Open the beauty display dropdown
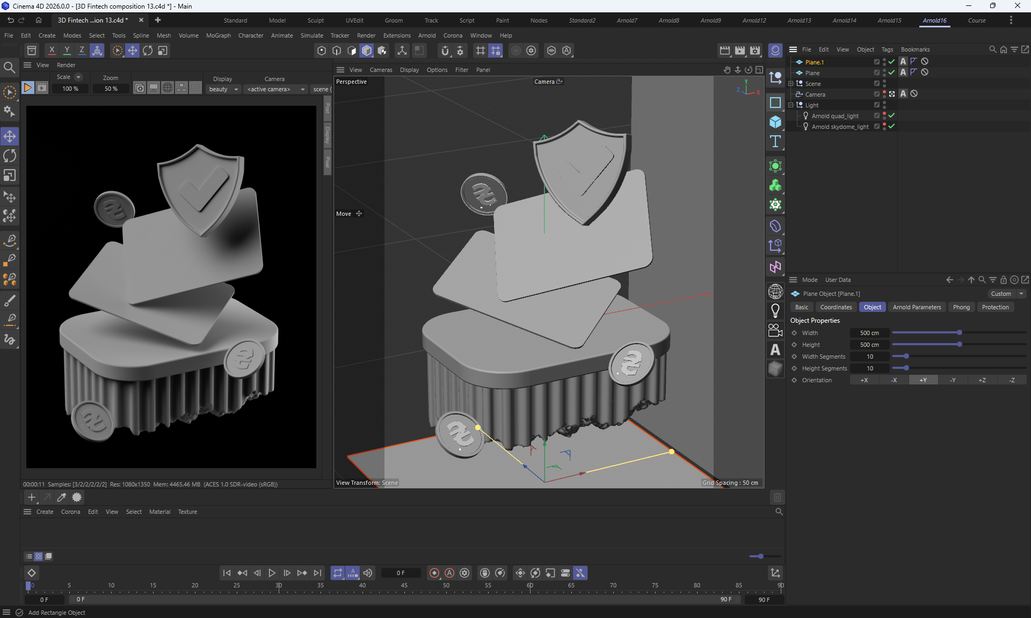 click(x=223, y=89)
